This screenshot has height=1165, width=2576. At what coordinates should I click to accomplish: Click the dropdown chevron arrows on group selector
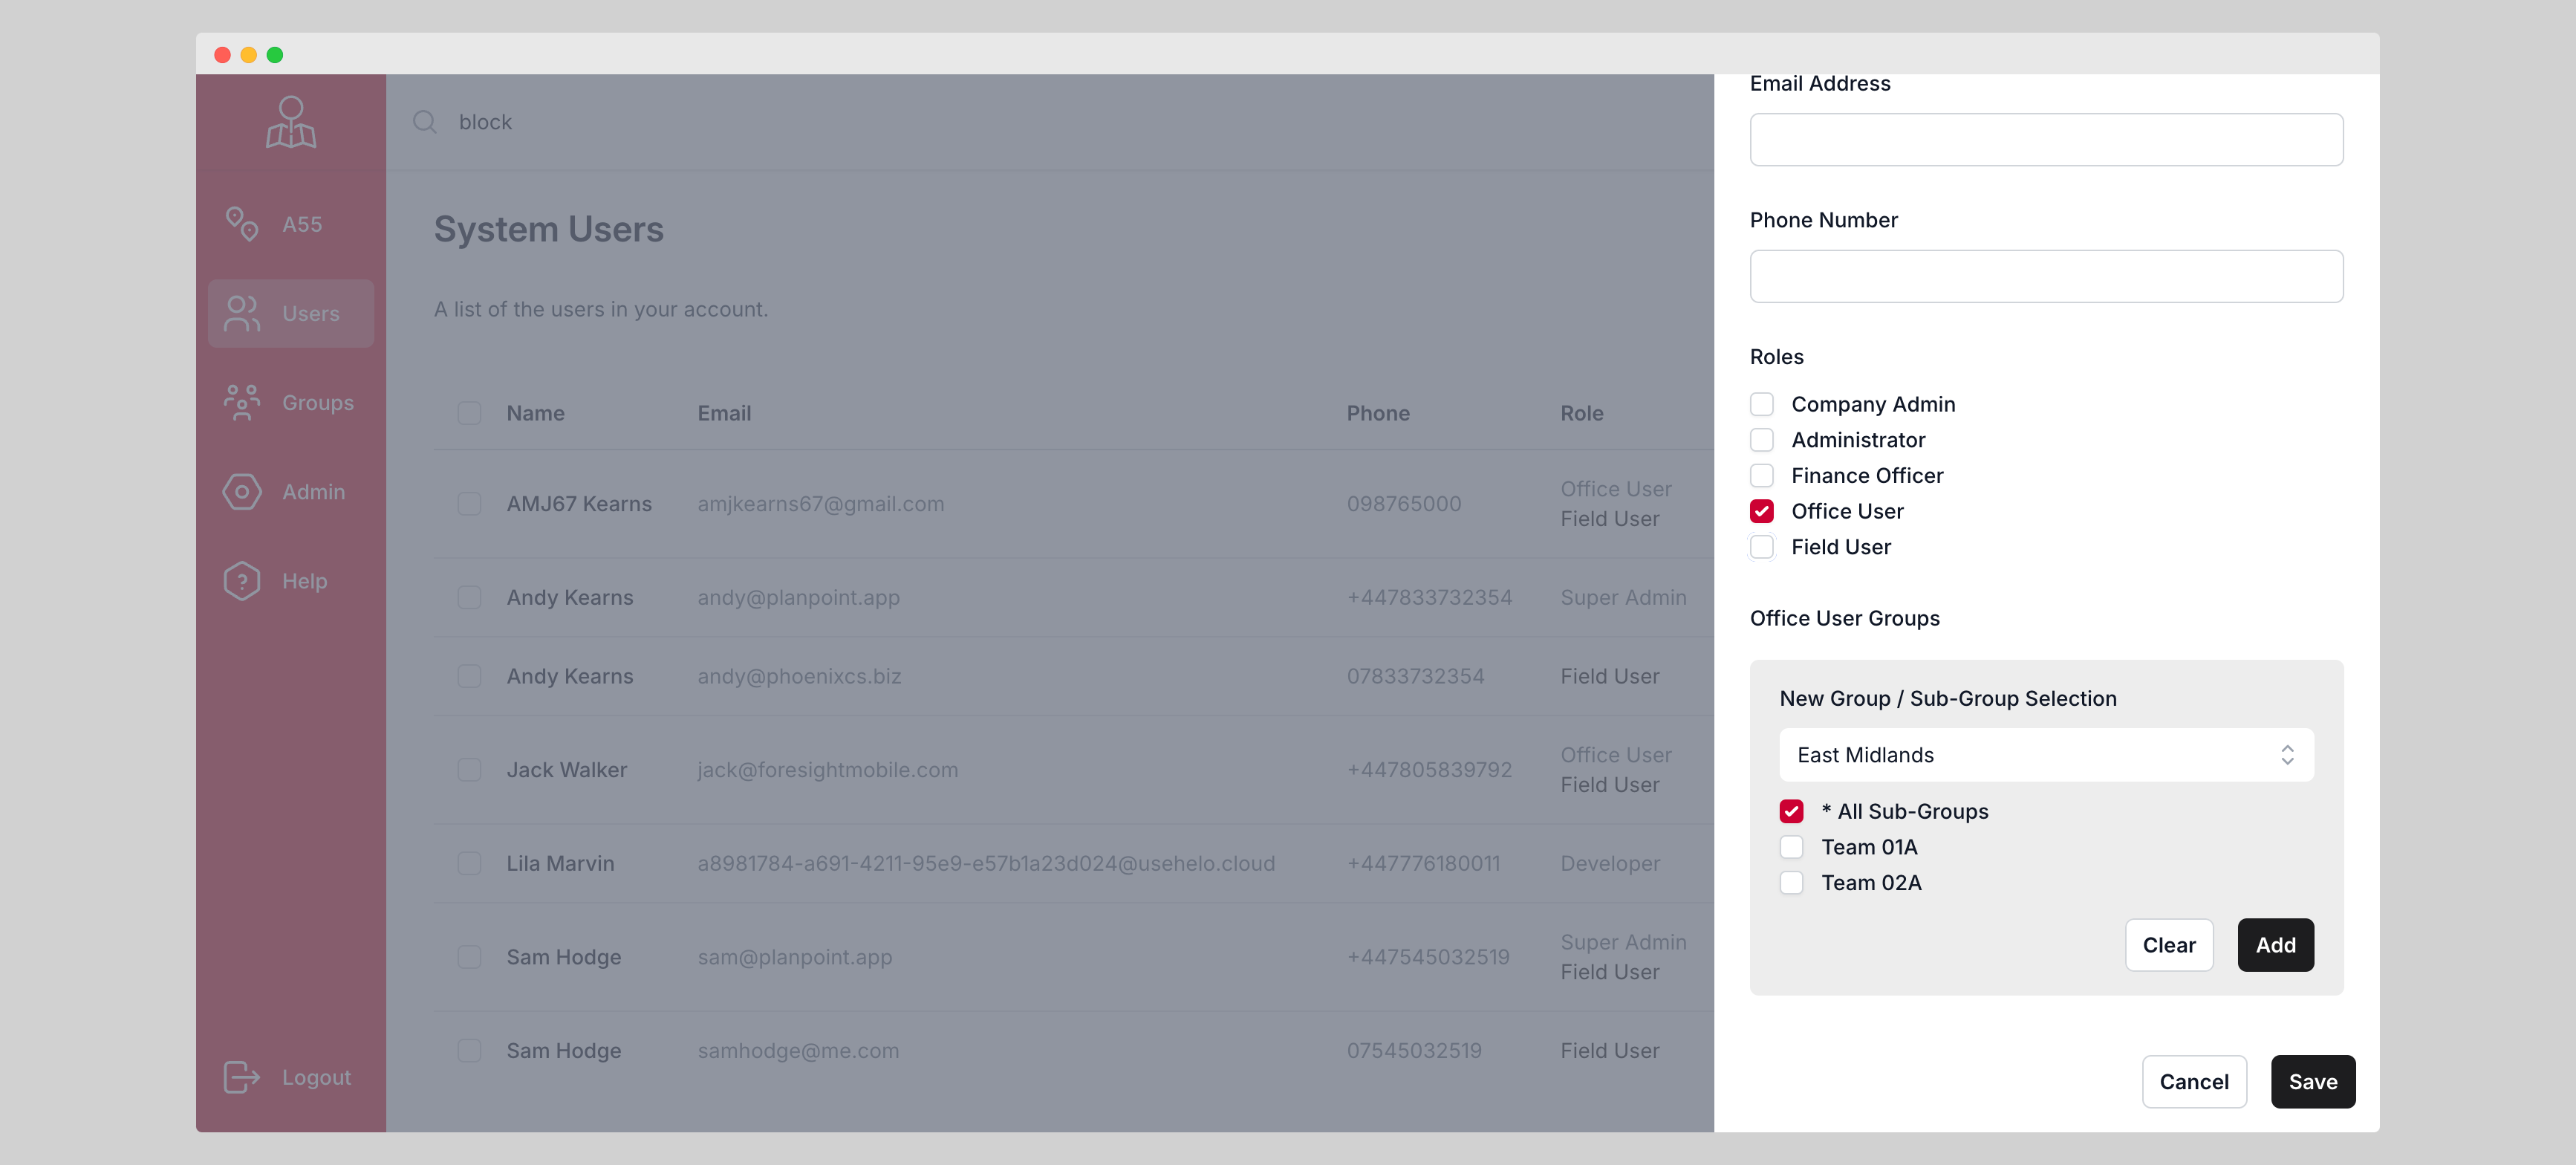[x=2287, y=755]
